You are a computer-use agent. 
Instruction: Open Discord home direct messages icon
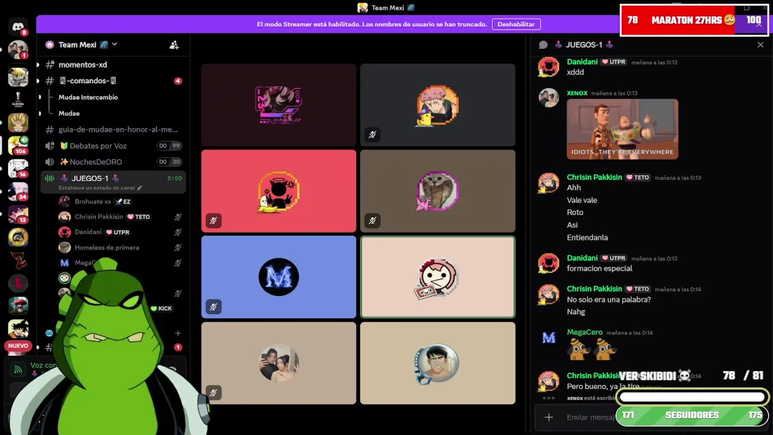click(x=18, y=27)
